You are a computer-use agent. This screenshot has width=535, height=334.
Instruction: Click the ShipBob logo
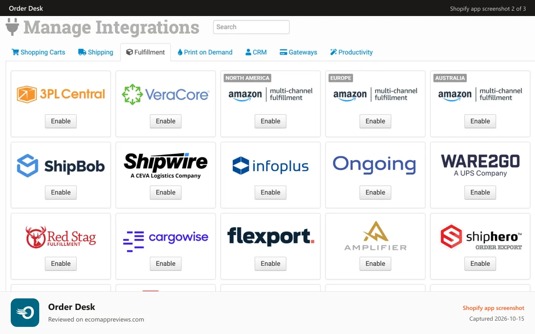pyautogui.click(x=61, y=166)
